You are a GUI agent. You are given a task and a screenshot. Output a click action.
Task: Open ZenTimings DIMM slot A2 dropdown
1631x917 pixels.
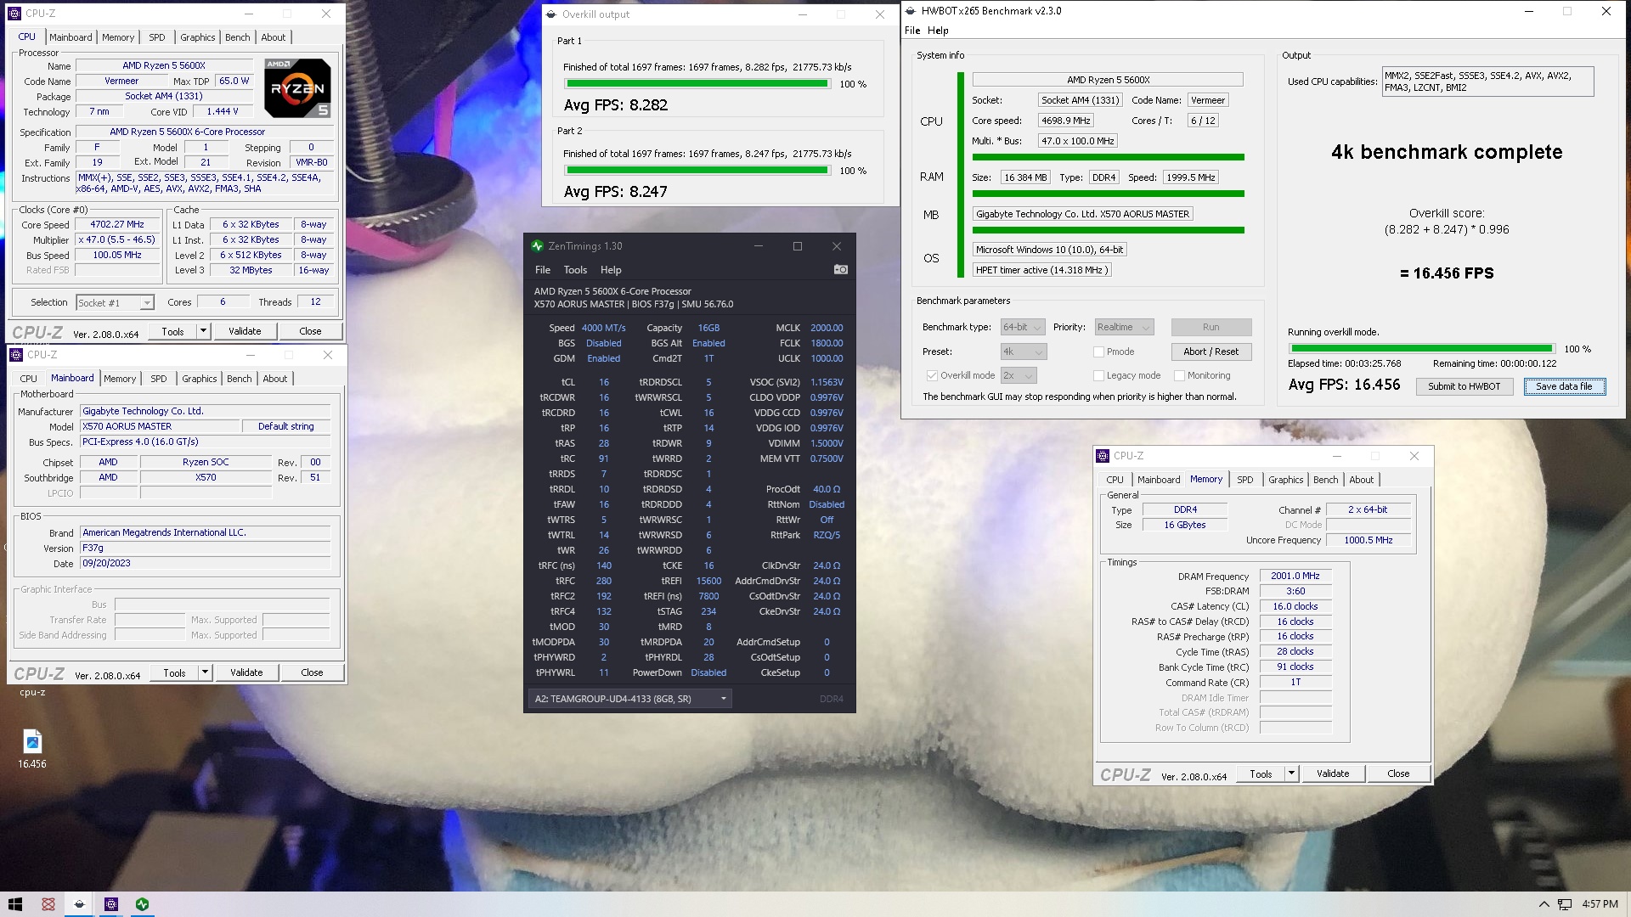(x=630, y=699)
